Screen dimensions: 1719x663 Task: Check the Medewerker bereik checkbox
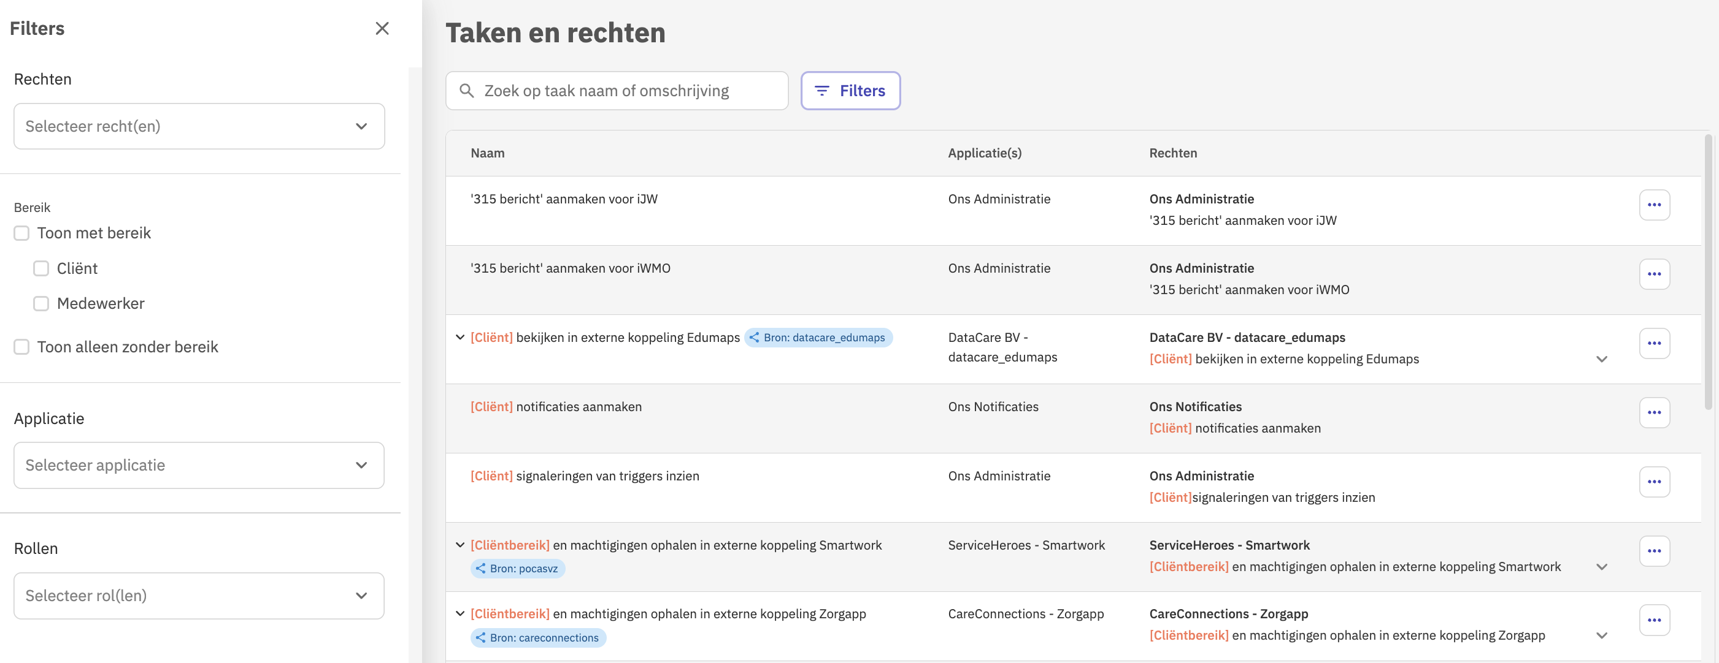pos(41,303)
